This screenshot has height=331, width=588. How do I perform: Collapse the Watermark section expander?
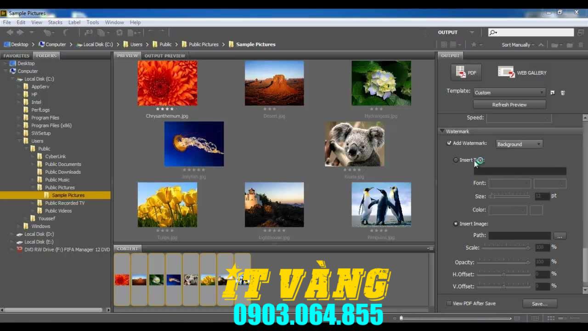pyautogui.click(x=442, y=131)
